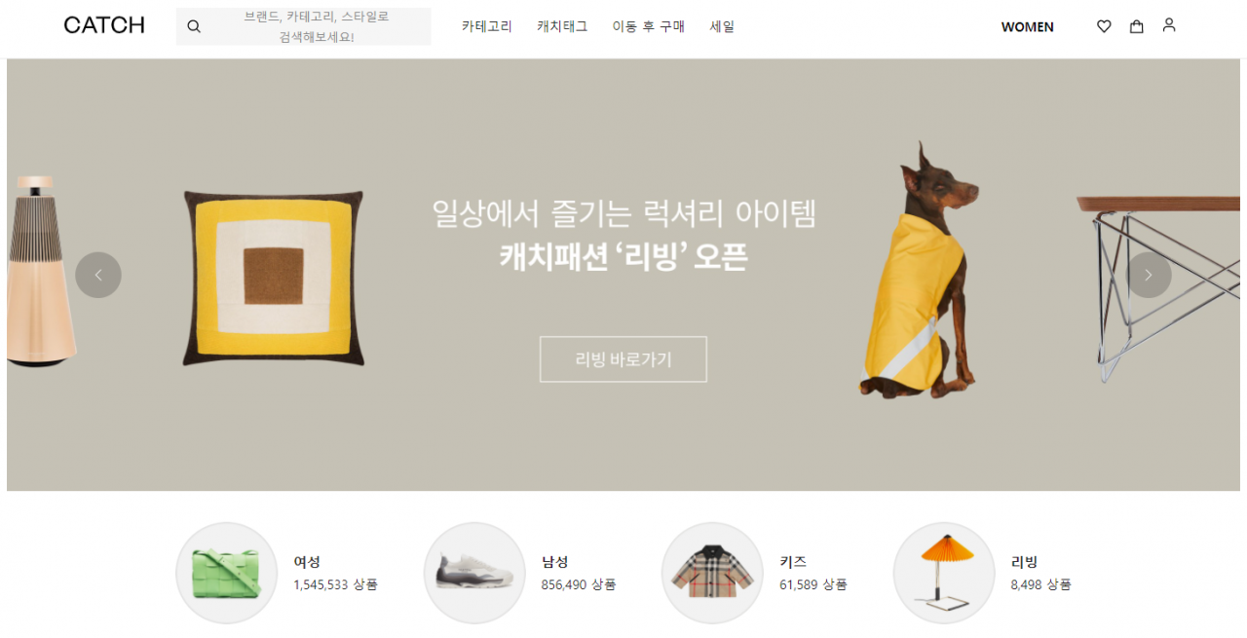This screenshot has height=638, width=1247.
Task: Open the 이동 후 구매 menu item
Action: tap(649, 26)
